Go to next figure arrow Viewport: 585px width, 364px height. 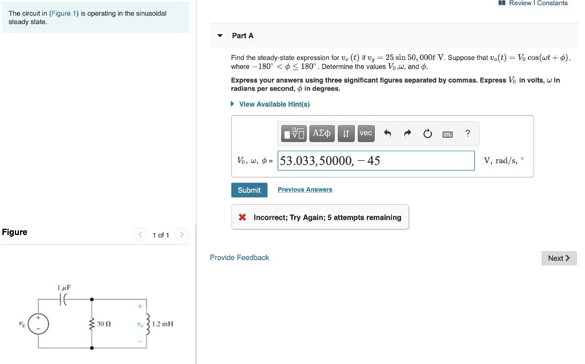tap(182, 234)
